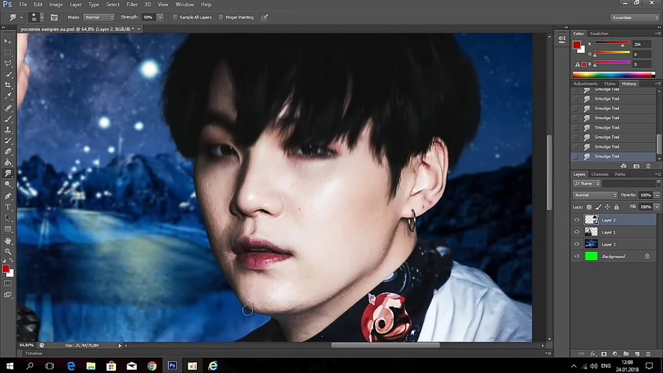
Task: Select Layer 1 thumbnail
Action: (591, 232)
